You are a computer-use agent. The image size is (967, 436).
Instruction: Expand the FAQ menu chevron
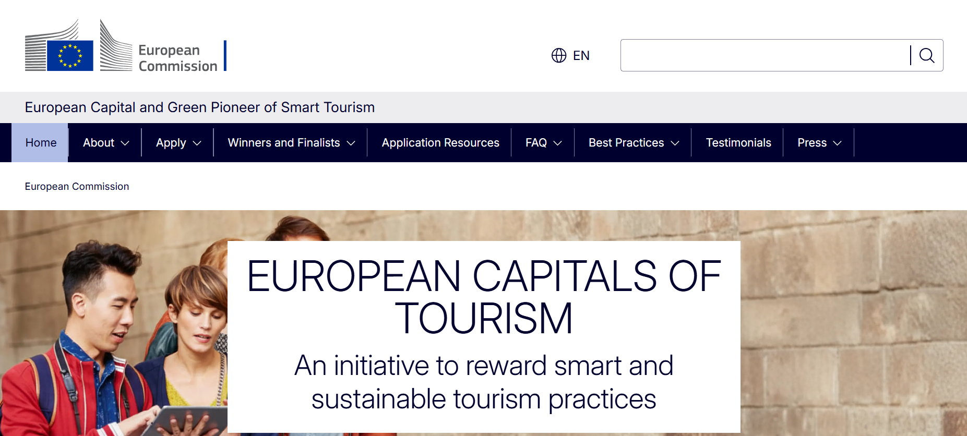tap(558, 143)
